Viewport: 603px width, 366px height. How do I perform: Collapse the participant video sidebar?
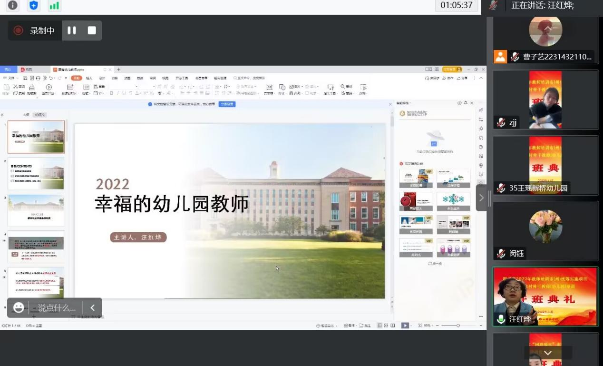point(481,198)
